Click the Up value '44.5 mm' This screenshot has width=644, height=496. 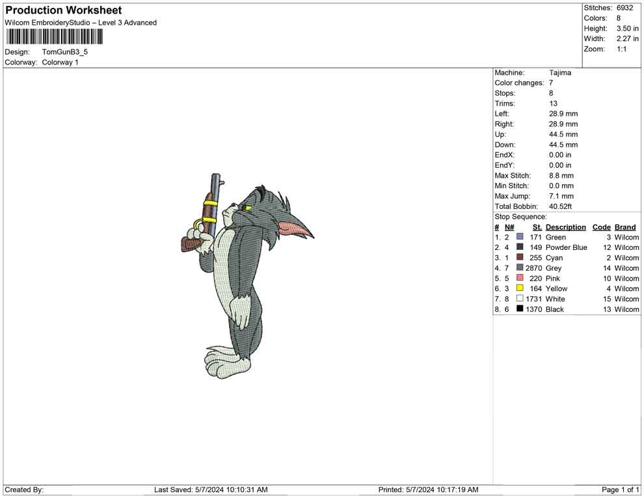(563, 134)
